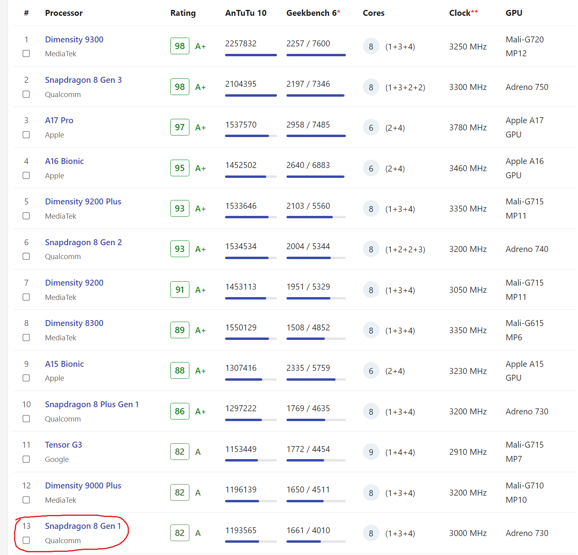Tick the Tensor G3 checkbox
The width and height of the screenshot is (578, 555).
(x=26, y=459)
